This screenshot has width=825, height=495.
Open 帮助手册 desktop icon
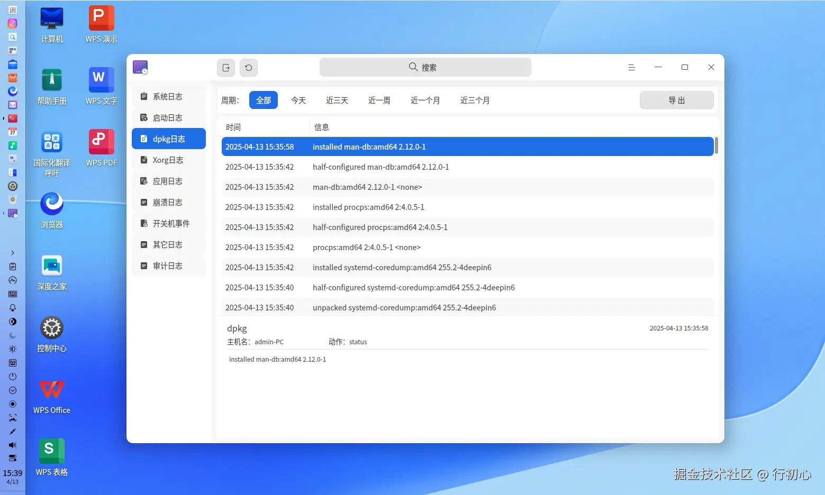(52, 87)
